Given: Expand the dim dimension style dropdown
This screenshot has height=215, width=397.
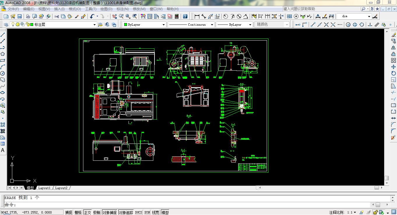Looking at the screenshot, I should (x=369, y=16).
